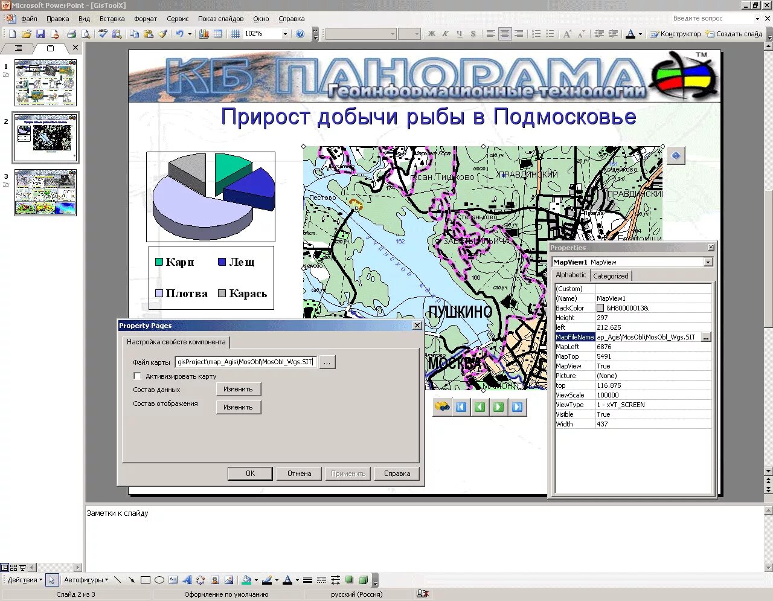Select slide 1 thumbnail
Viewport: 773px width, 601px height.
pos(45,83)
